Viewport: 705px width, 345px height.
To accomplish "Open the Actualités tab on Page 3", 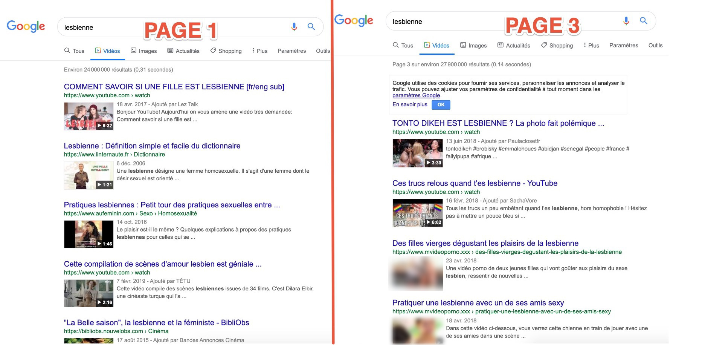I will point(514,45).
